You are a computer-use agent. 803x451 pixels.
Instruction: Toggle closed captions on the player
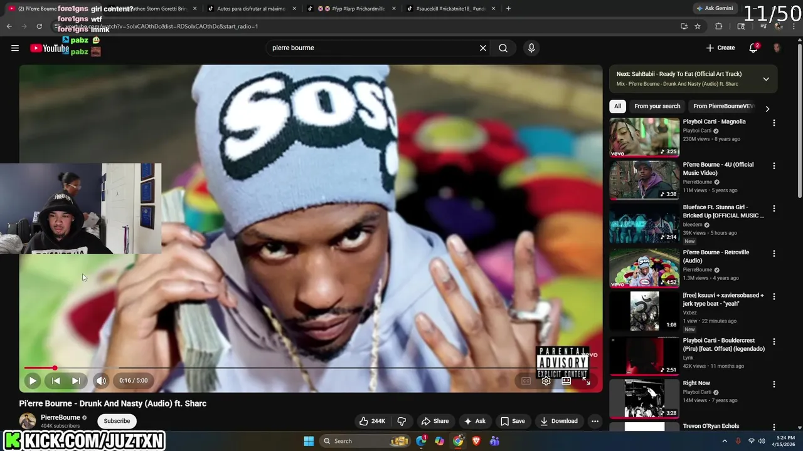tap(526, 381)
